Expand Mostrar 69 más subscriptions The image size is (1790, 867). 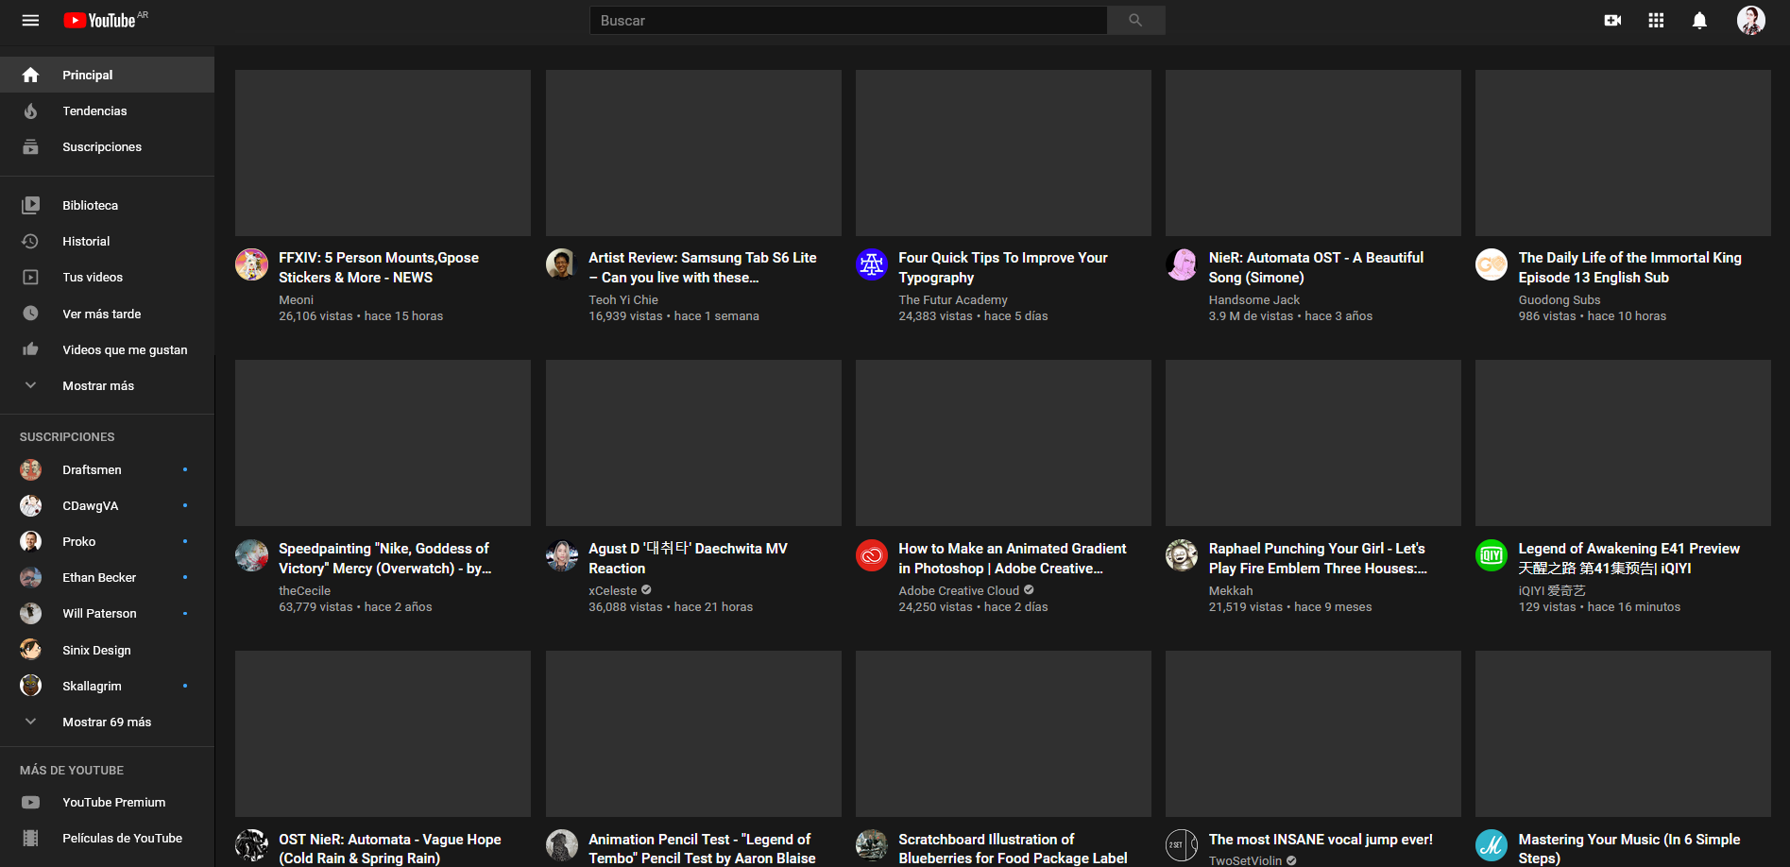[x=107, y=722]
